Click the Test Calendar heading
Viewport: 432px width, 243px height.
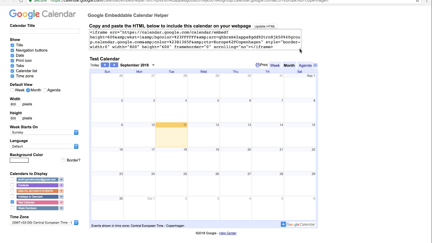pos(105,59)
